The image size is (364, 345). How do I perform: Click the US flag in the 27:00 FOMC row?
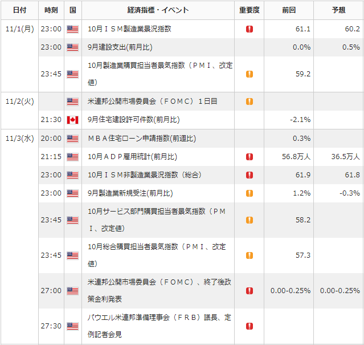point(73,291)
